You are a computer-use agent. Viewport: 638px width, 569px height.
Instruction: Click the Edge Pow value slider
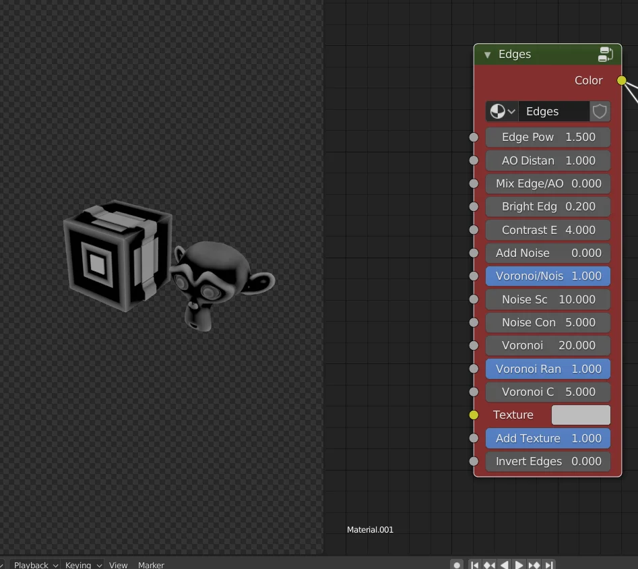tap(548, 137)
